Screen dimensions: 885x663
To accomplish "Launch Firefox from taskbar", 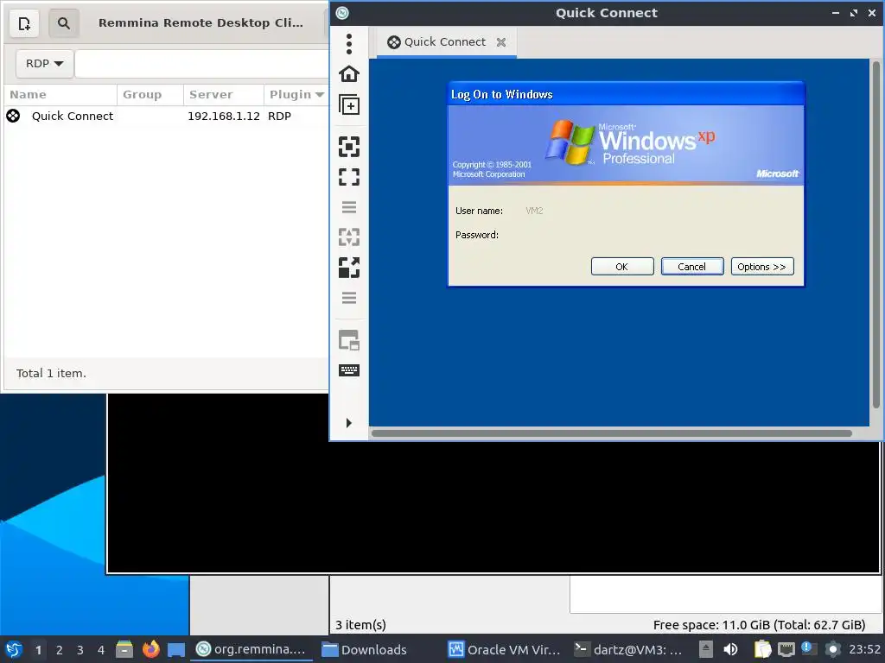I will pos(150,649).
